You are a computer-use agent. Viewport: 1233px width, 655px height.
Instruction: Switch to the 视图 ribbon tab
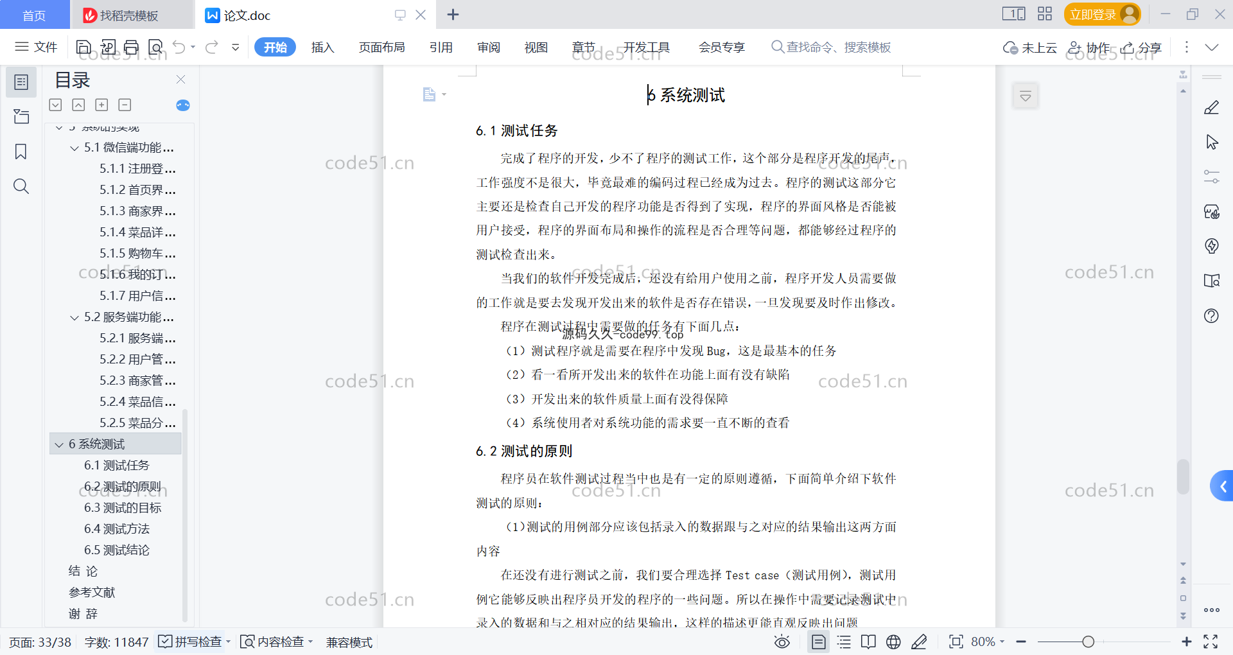536,47
